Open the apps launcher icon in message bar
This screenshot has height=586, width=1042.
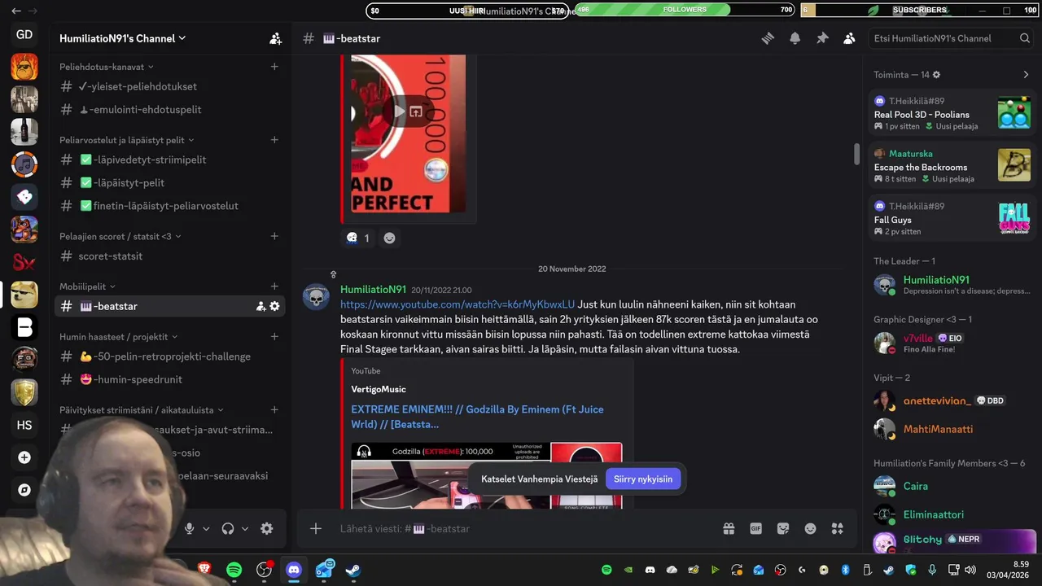[x=837, y=528]
